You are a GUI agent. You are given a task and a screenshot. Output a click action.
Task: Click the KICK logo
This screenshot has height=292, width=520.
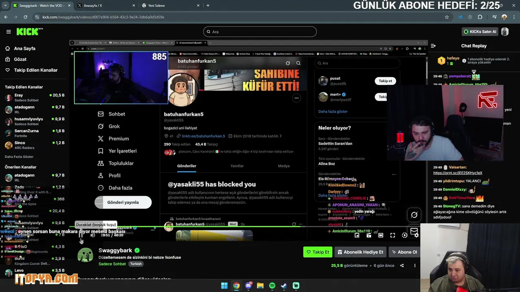pyautogui.click(x=29, y=32)
